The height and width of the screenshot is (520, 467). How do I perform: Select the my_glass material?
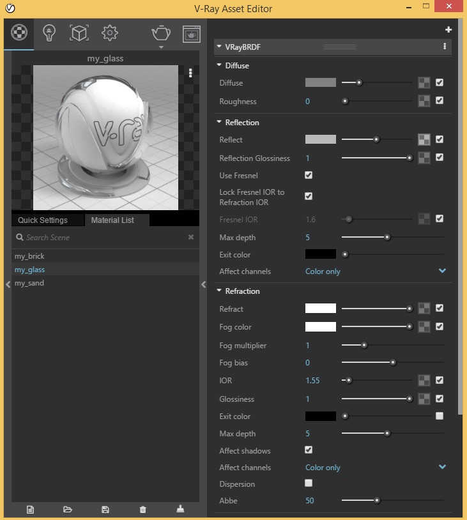[x=105, y=270]
